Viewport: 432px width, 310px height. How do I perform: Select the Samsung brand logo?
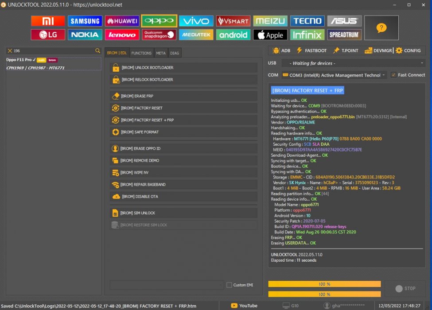click(85, 21)
